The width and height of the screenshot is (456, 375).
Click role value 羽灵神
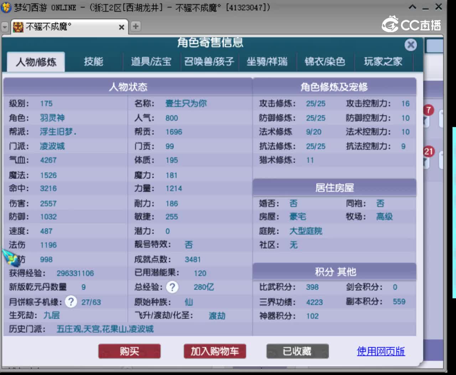coord(52,118)
